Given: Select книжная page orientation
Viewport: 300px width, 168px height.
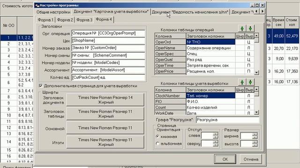Looking at the screenshot, I should point(157,137).
